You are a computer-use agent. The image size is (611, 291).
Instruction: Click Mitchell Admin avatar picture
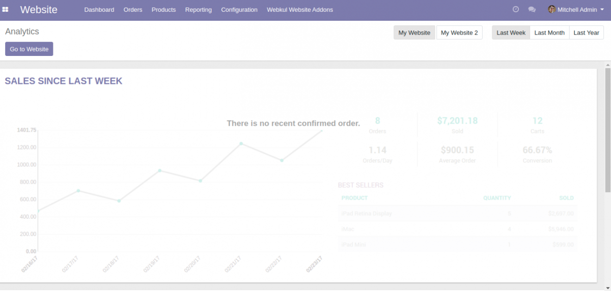pyautogui.click(x=551, y=10)
